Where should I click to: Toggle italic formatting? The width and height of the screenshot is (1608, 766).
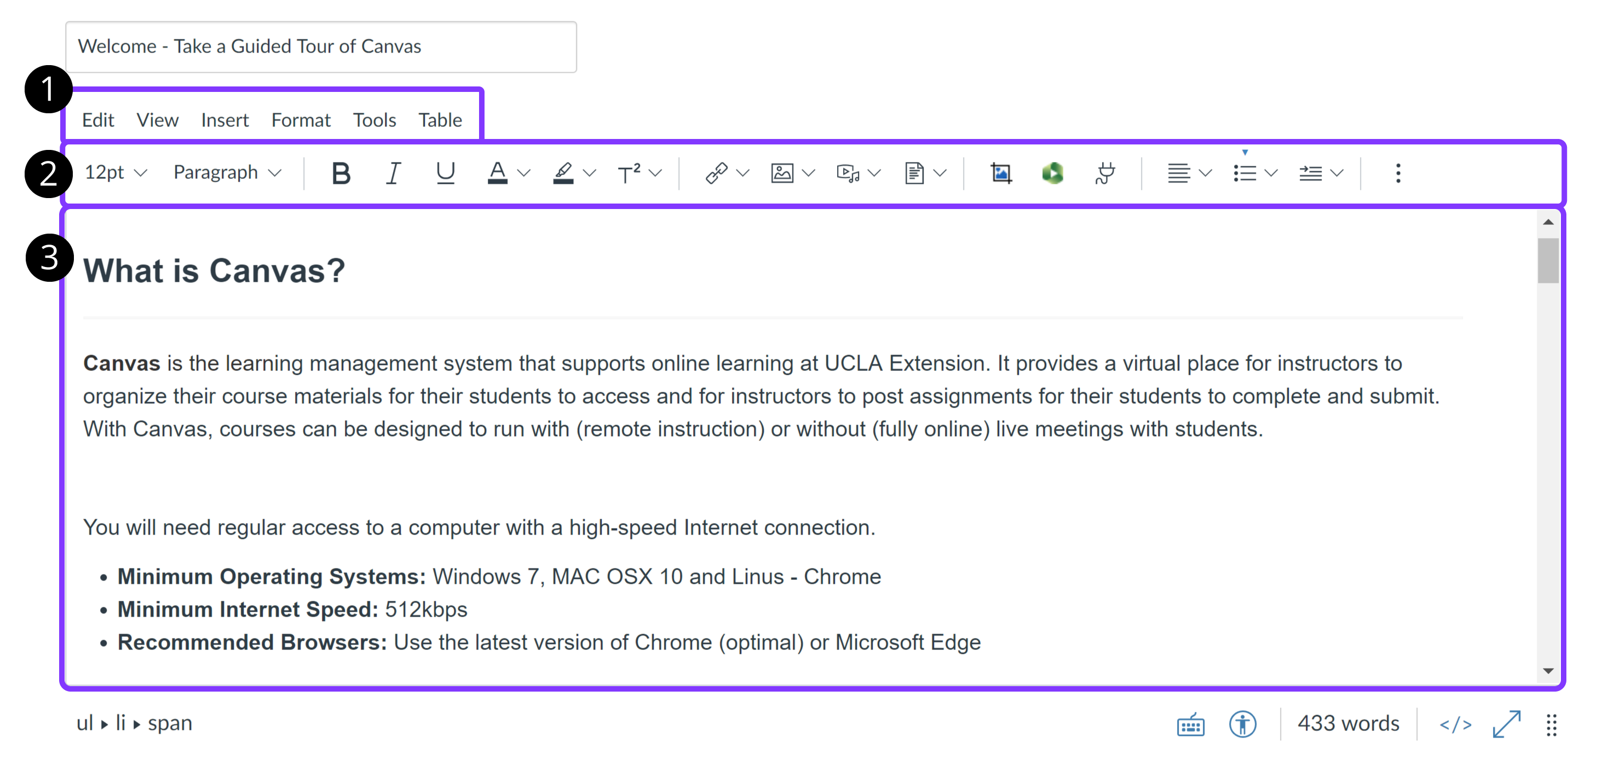pos(393,173)
